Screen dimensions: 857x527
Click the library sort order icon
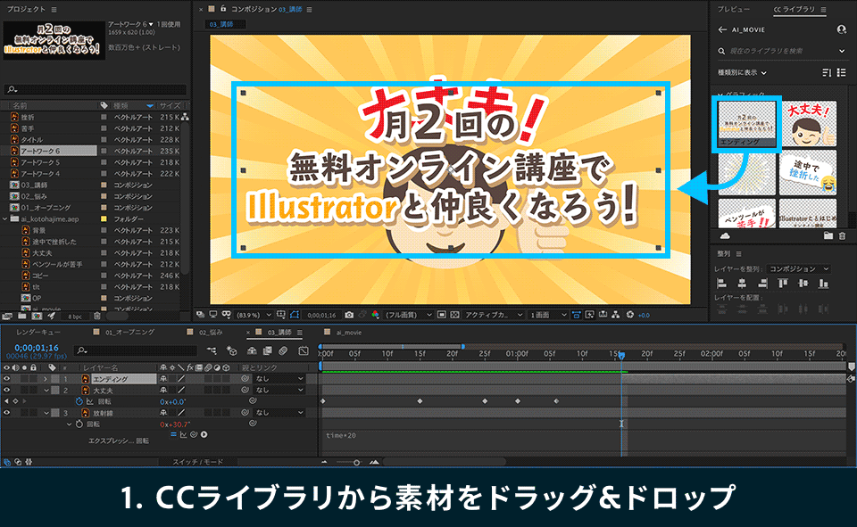point(827,72)
